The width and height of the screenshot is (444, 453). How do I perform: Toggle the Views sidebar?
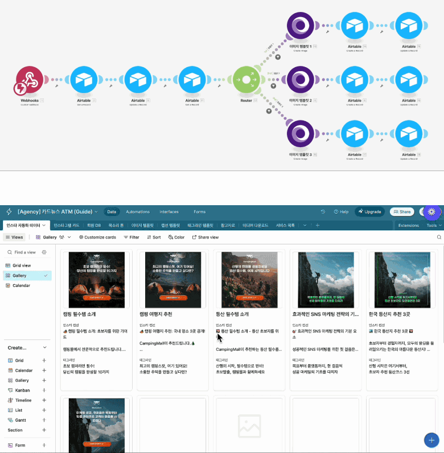point(14,237)
